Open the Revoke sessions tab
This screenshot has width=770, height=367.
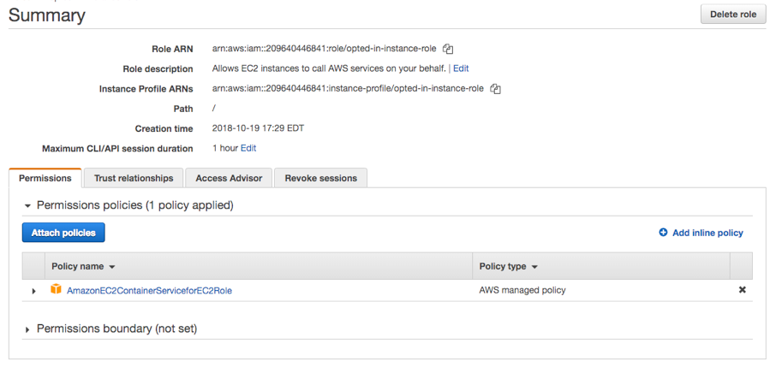[x=320, y=178]
